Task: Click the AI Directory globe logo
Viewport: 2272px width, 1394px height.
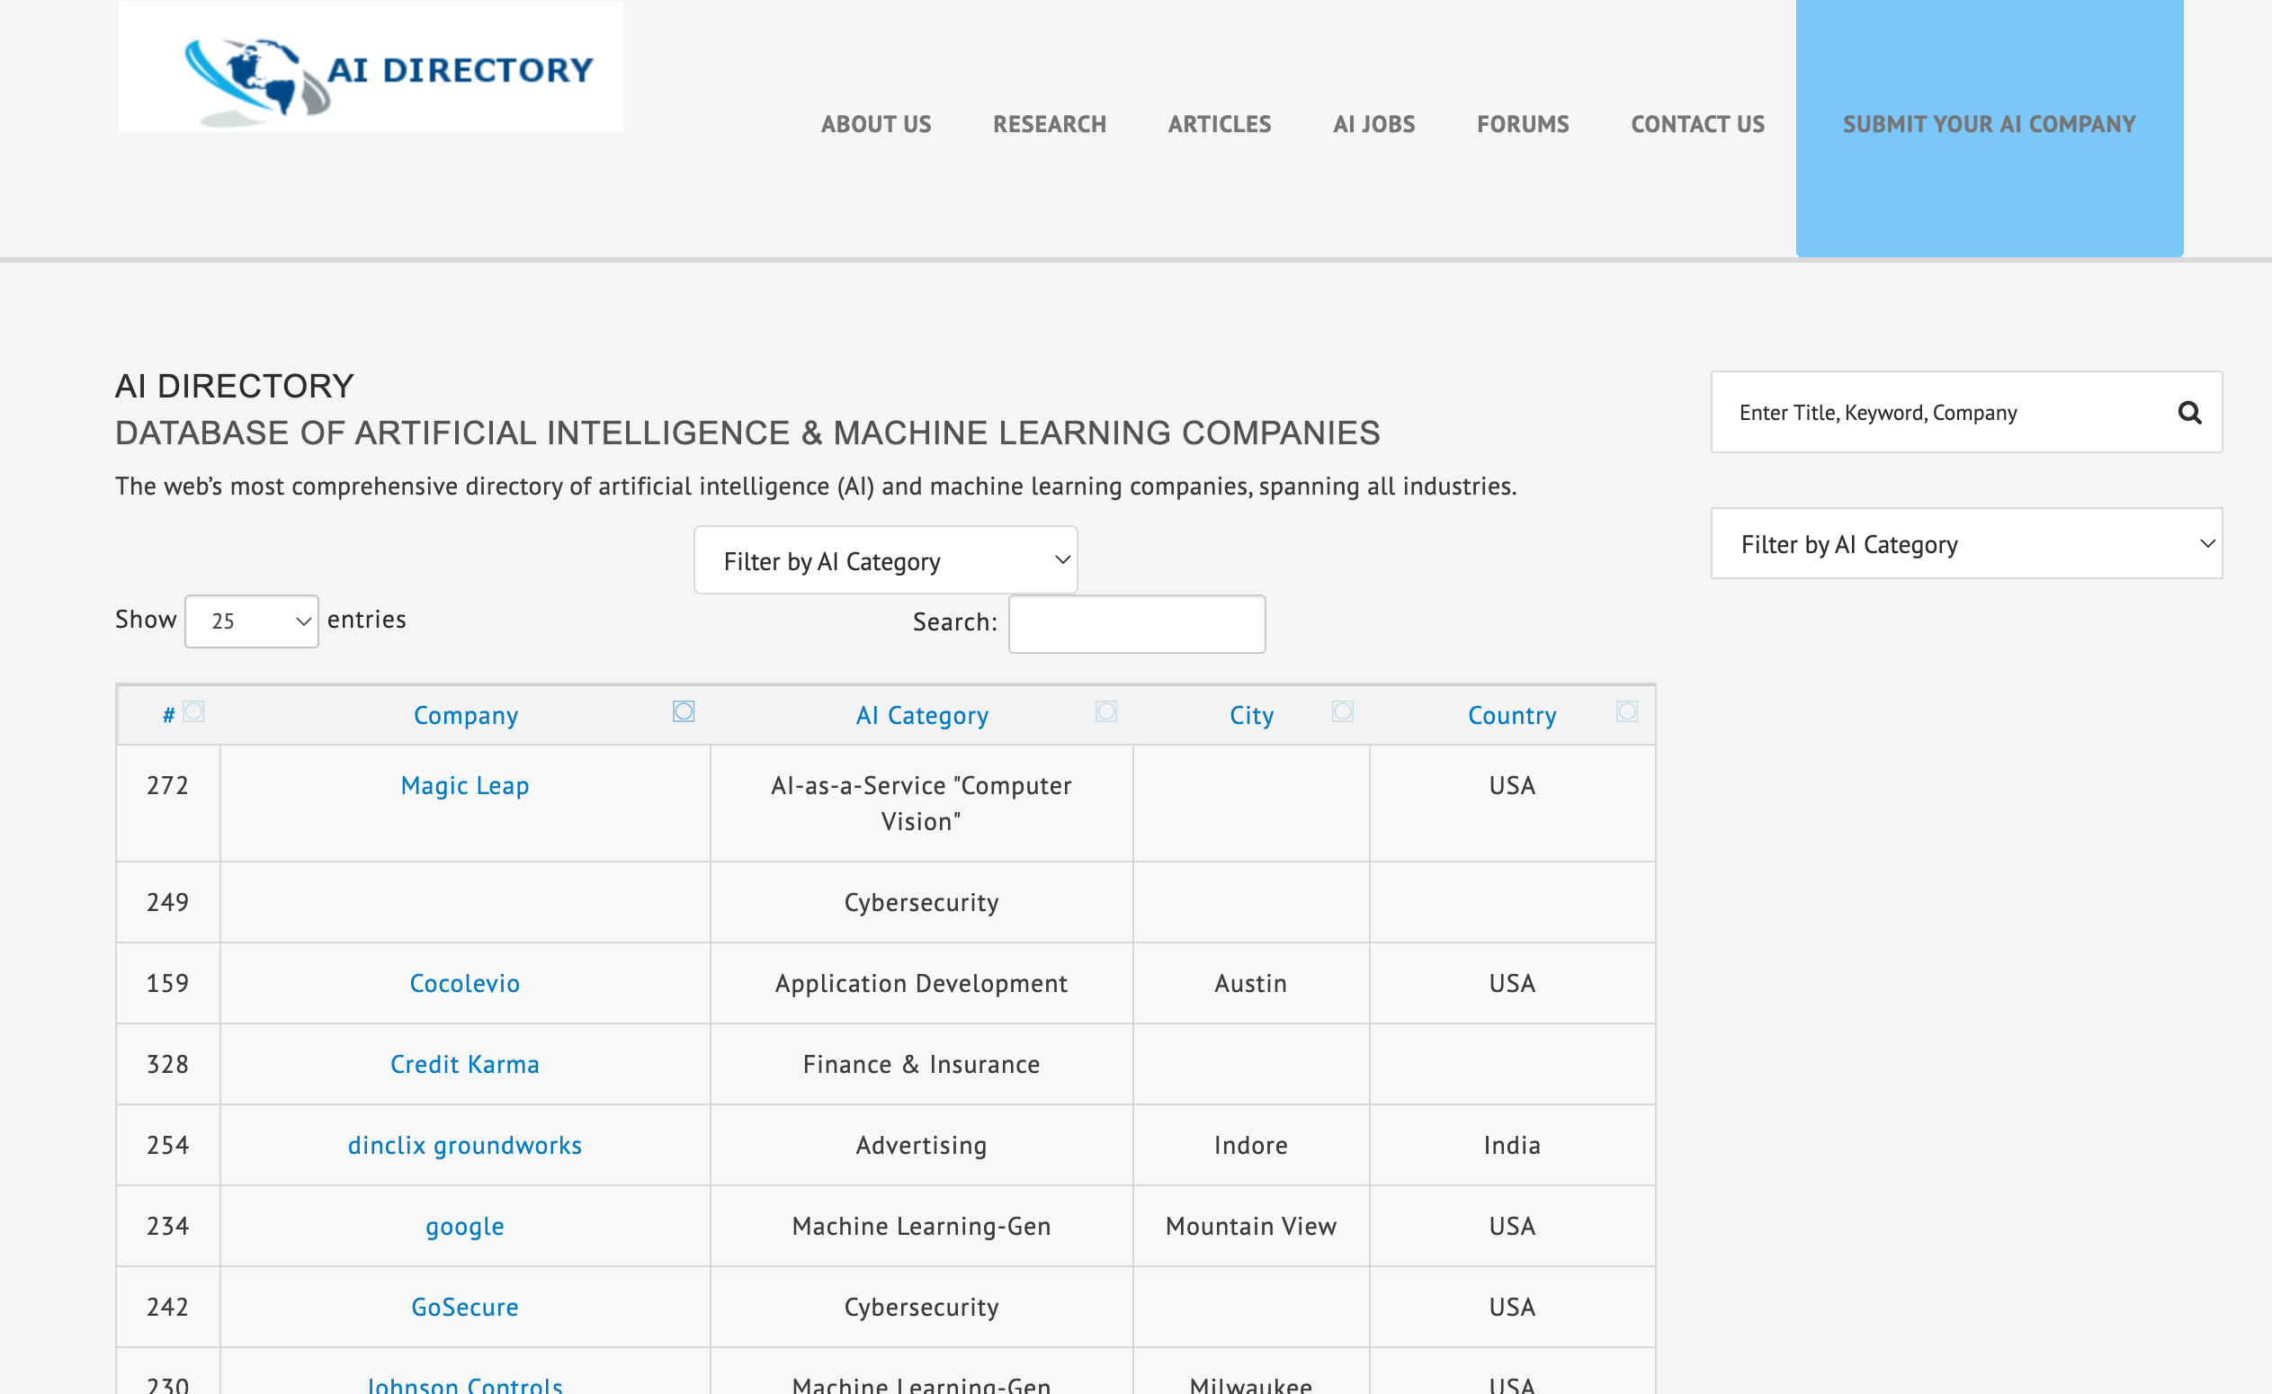Action: pyautogui.click(x=371, y=67)
